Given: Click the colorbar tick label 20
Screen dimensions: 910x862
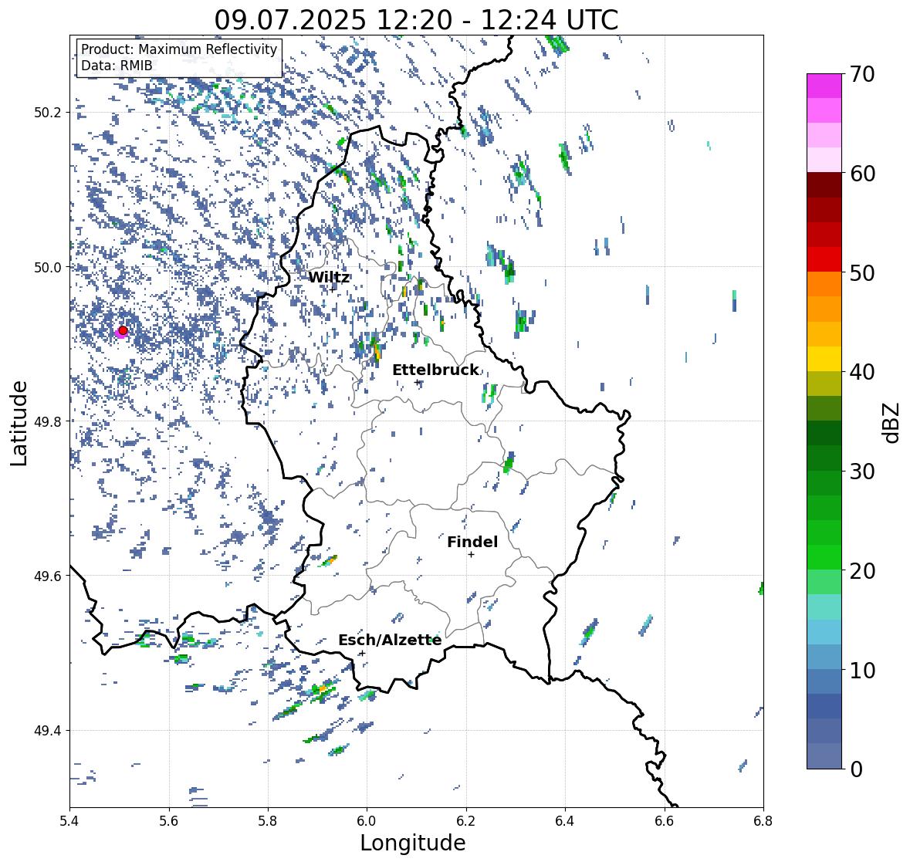Looking at the screenshot, I should 862,571.
